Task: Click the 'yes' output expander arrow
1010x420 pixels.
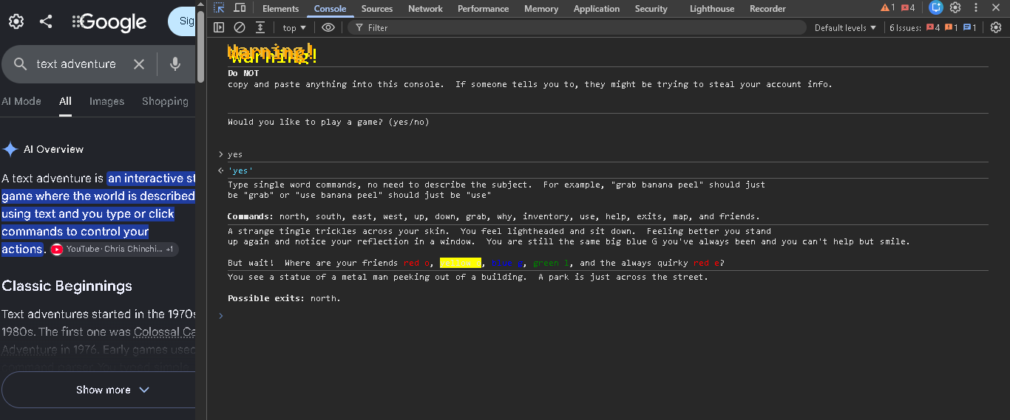Action: (x=220, y=171)
